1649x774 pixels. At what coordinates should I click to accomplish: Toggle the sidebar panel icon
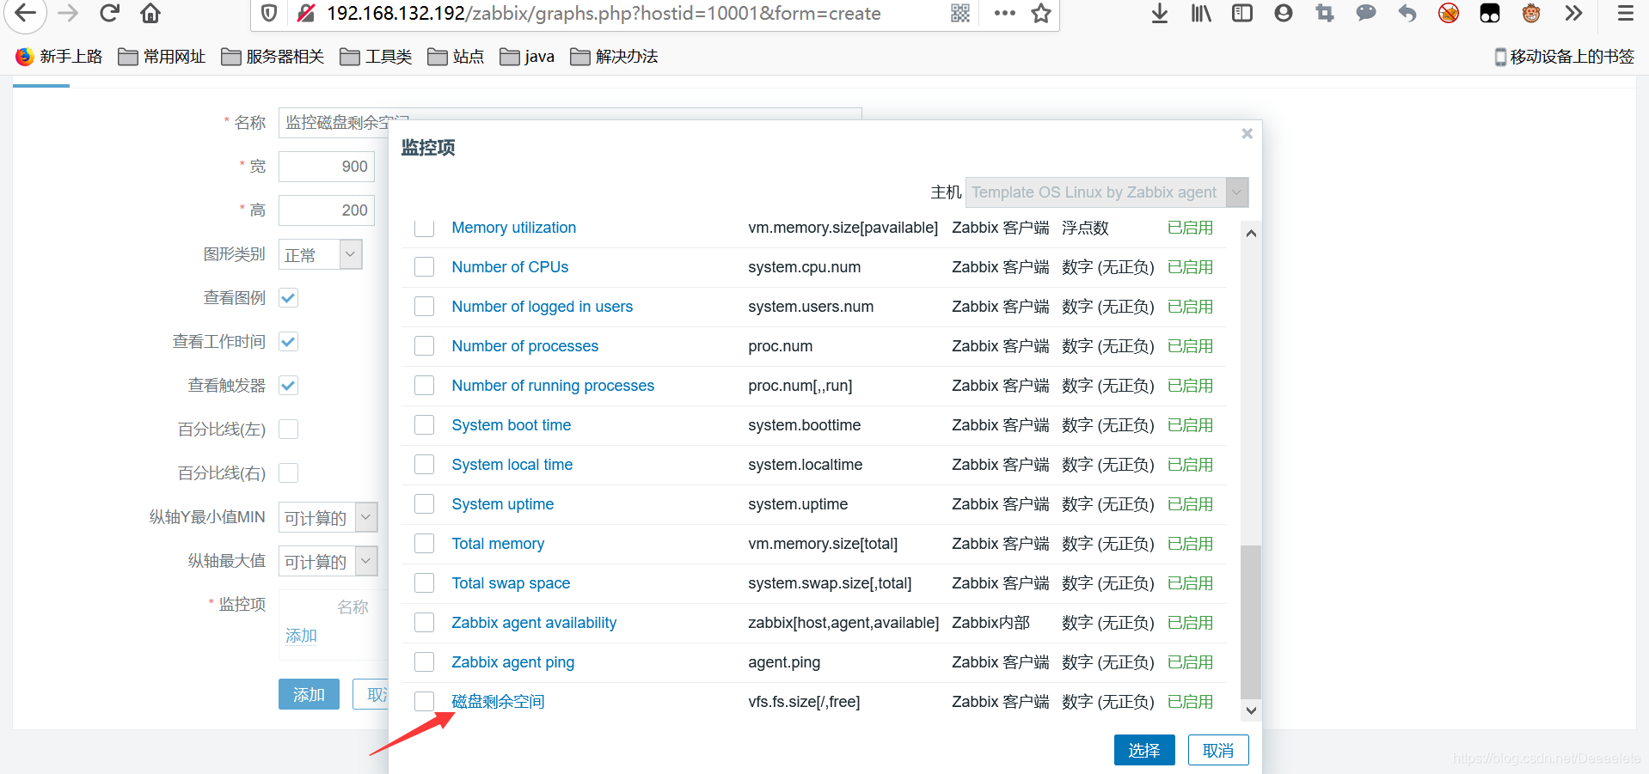pos(1242,13)
